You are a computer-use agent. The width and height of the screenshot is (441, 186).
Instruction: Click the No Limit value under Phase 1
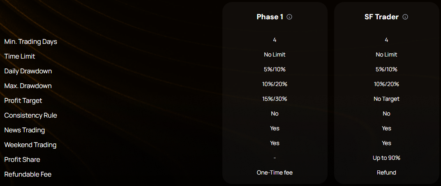(275, 54)
